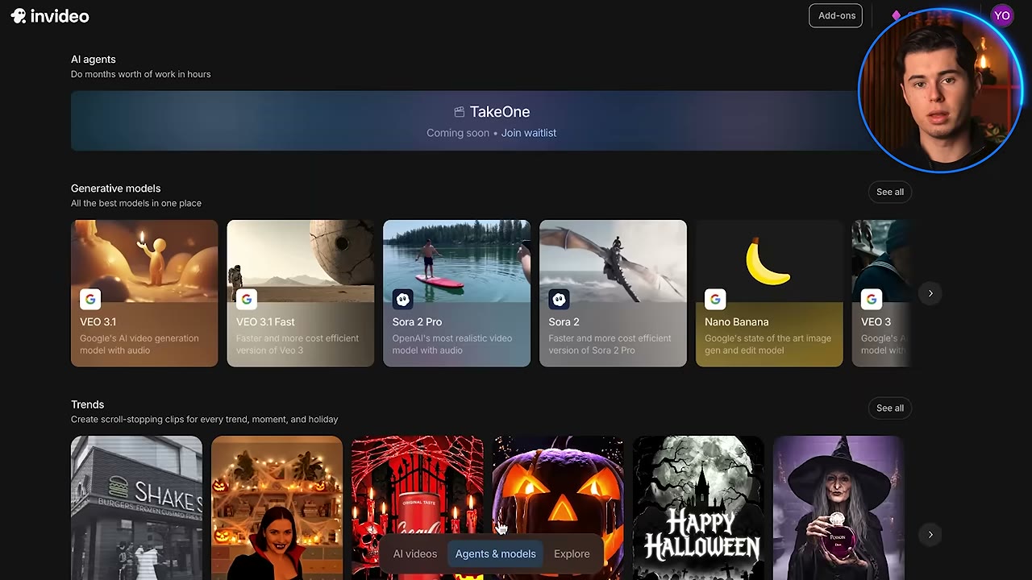Select the Agents & models tab
Screen dimensions: 1032x580
[x=495, y=554]
